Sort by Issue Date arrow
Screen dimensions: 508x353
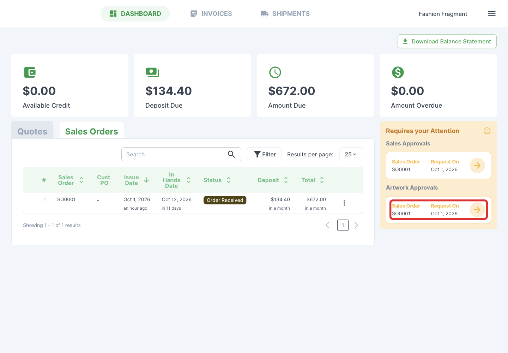[146, 180]
